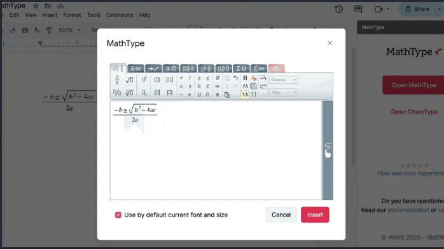The width and height of the screenshot is (444, 249).
Task: Insert the plus-minus symbol
Action: click(x=190, y=86)
